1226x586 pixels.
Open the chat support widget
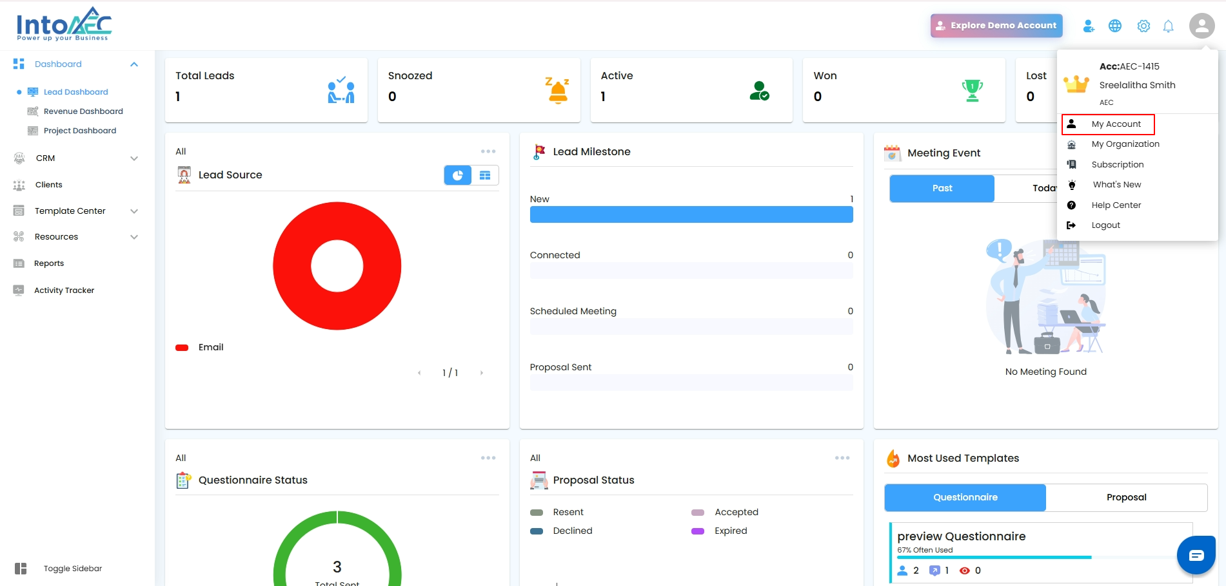(1196, 555)
